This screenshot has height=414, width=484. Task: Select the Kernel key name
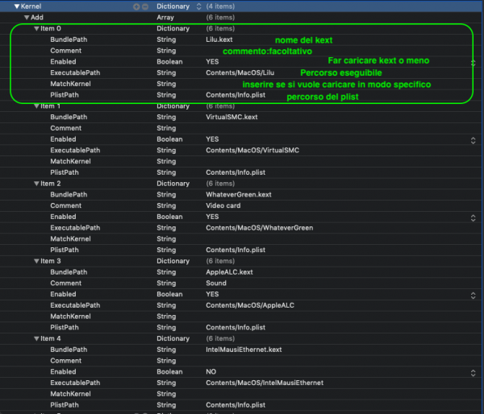[x=31, y=6]
